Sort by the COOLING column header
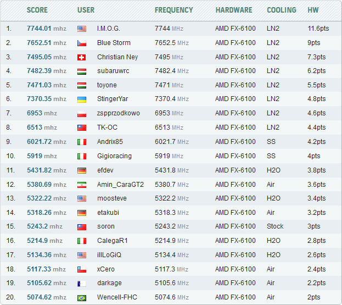The image size is (342, 305). [x=282, y=10]
